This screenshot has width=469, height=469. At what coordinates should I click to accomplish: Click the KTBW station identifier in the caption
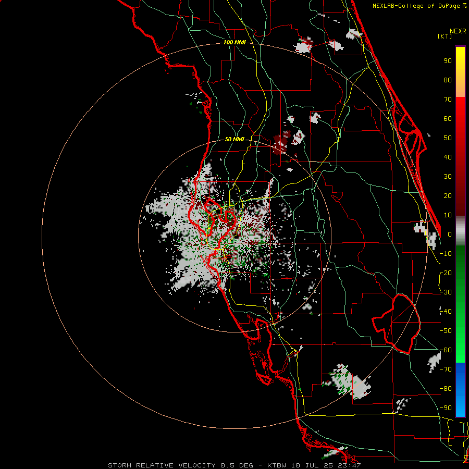click(277, 465)
